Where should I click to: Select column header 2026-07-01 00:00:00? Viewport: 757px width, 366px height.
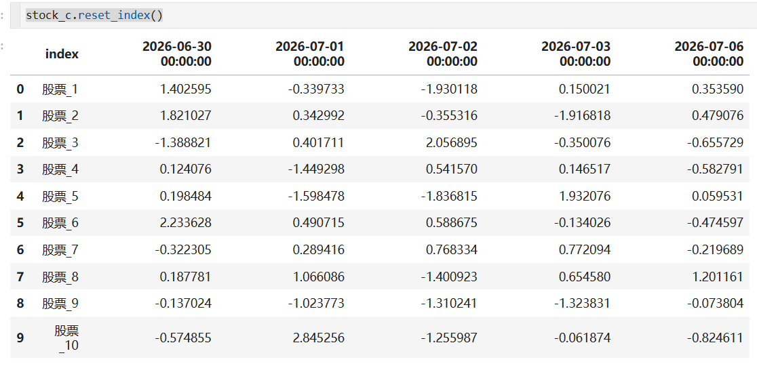pos(310,54)
